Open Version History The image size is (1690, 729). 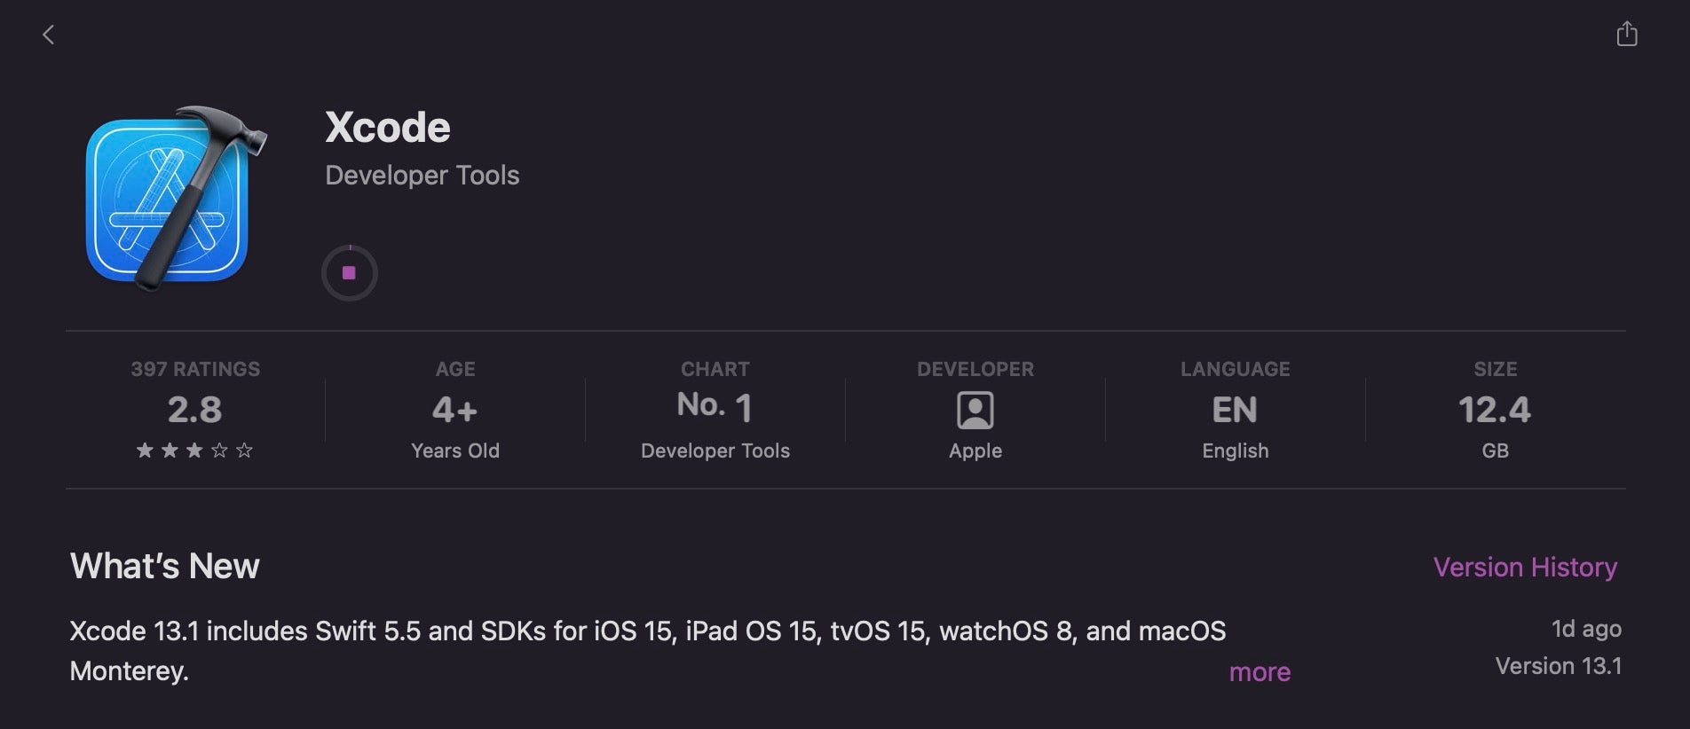pos(1524,567)
